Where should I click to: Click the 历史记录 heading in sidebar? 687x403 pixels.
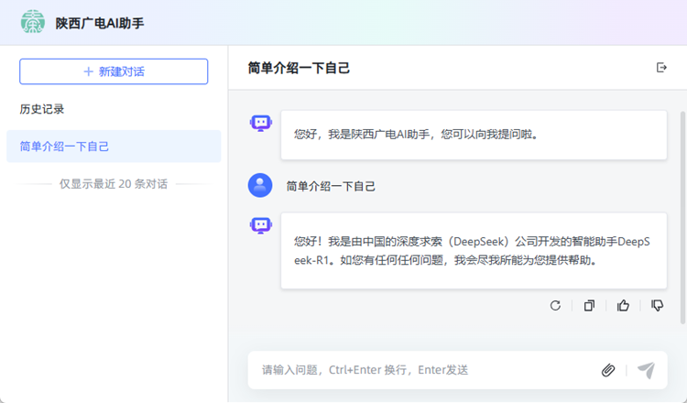coord(42,109)
